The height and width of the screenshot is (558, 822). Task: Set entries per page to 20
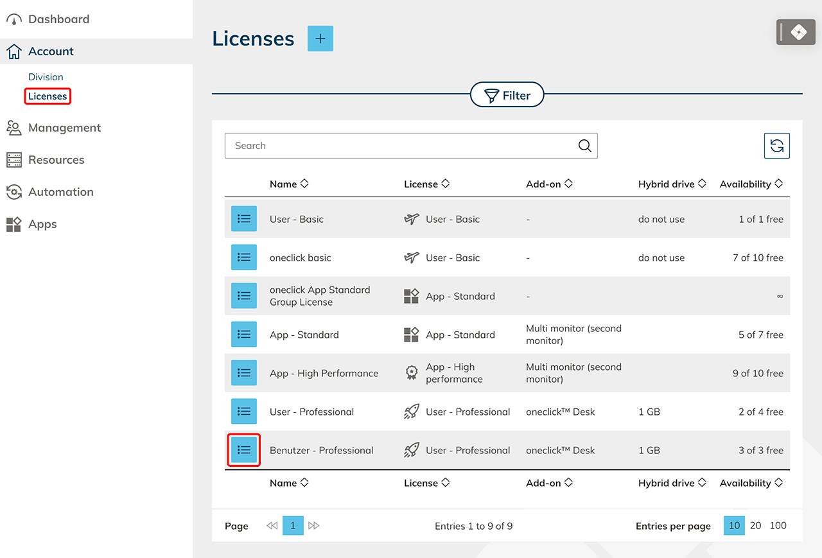[x=756, y=525]
